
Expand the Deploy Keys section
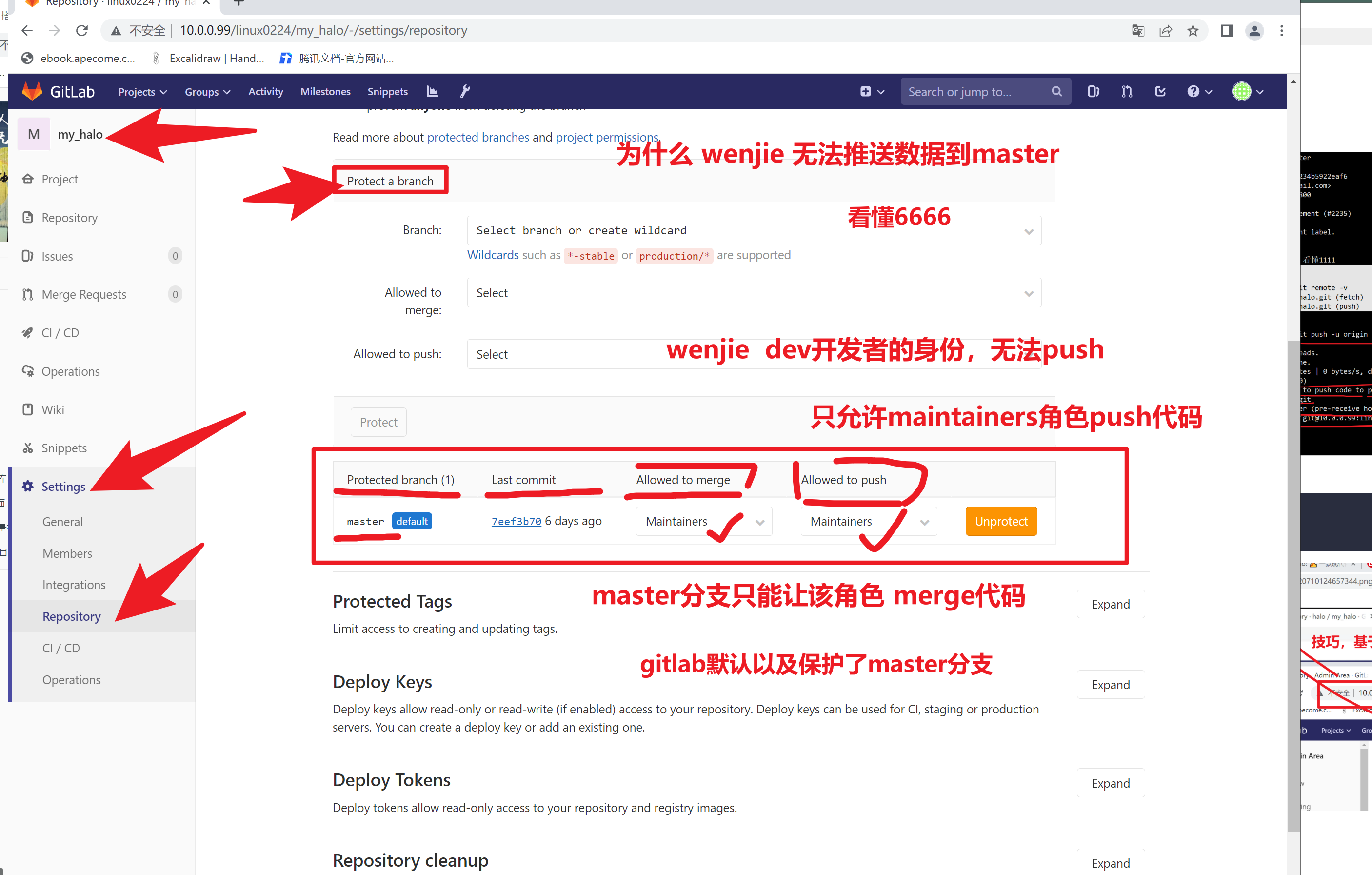pos(1110,685)
